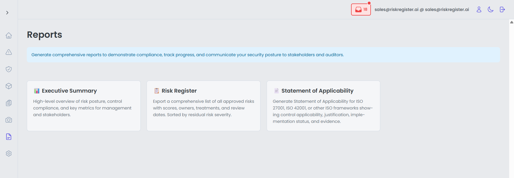Click the logout icon in header
The image size is (514, 178).
pyautogui.click(x=502, y=10)
